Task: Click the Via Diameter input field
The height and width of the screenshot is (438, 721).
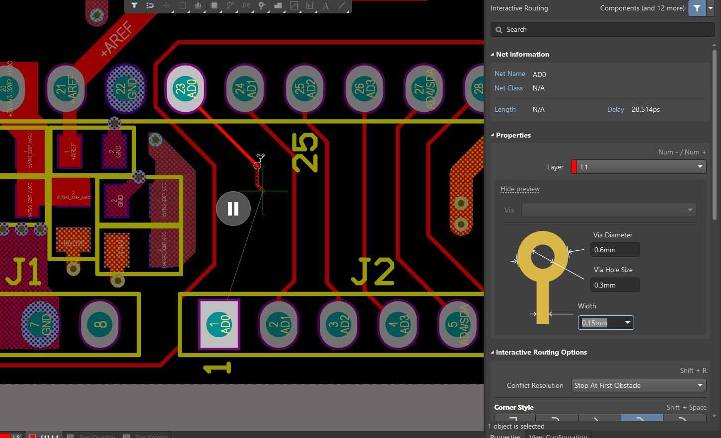Action: (x=614, y=250)
